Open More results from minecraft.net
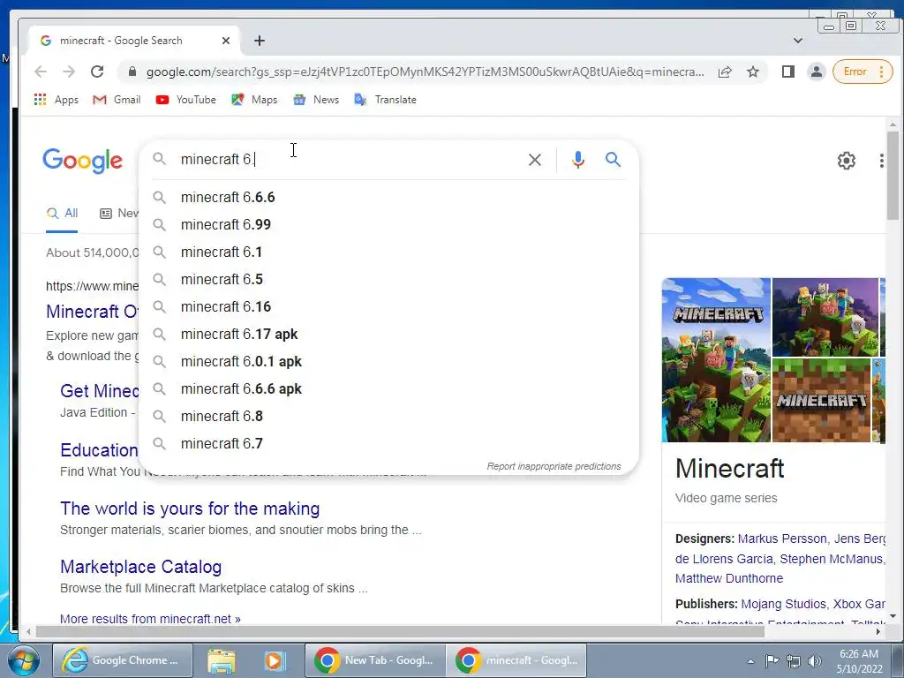904x678 pixels. (x=150, y=619)
